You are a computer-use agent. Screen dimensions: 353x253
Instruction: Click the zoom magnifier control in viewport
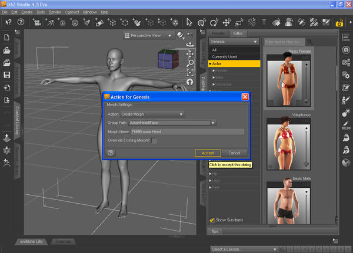click(190, 63)
